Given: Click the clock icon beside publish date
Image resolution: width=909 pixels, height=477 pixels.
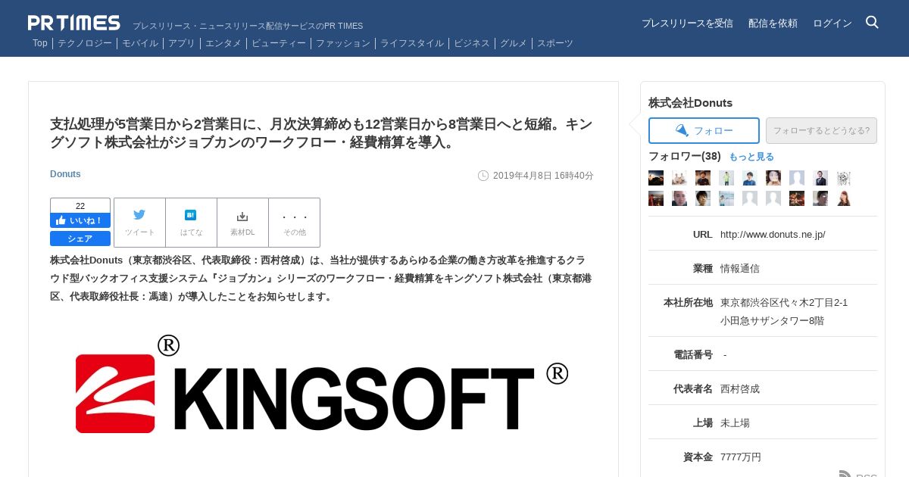Looking at the screenshot, I should pos(483,176).
